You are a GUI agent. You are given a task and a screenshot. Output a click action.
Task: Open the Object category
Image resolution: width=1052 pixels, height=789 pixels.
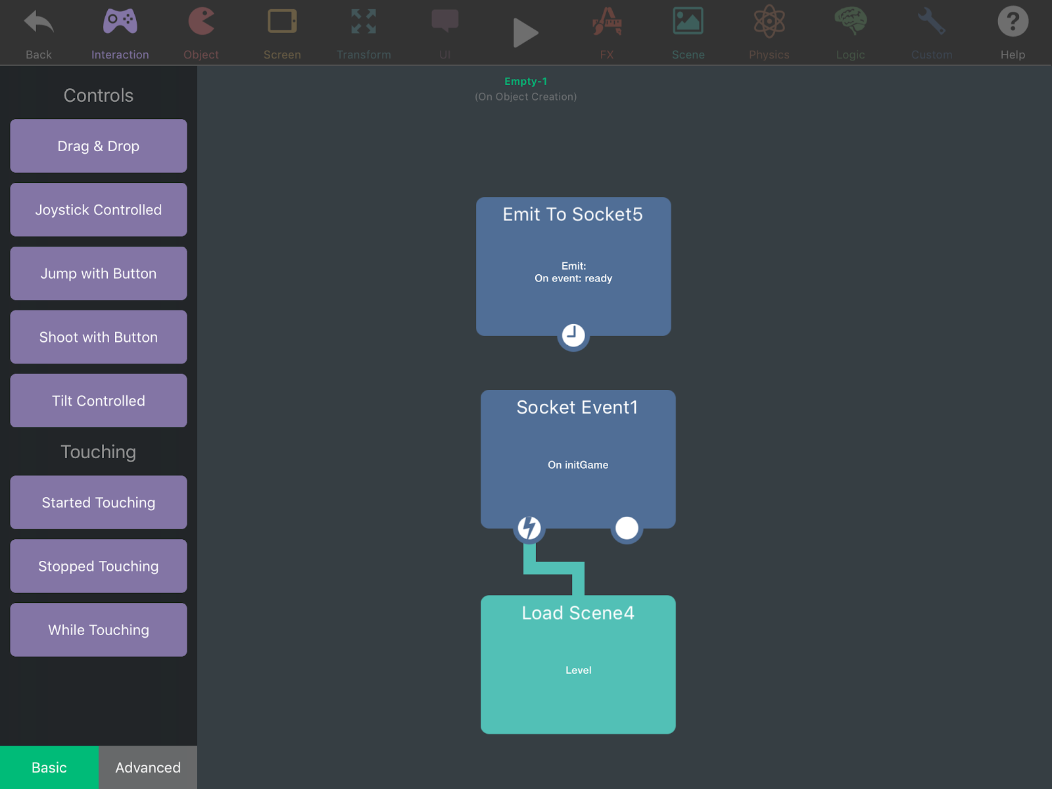tap(201, 33)
